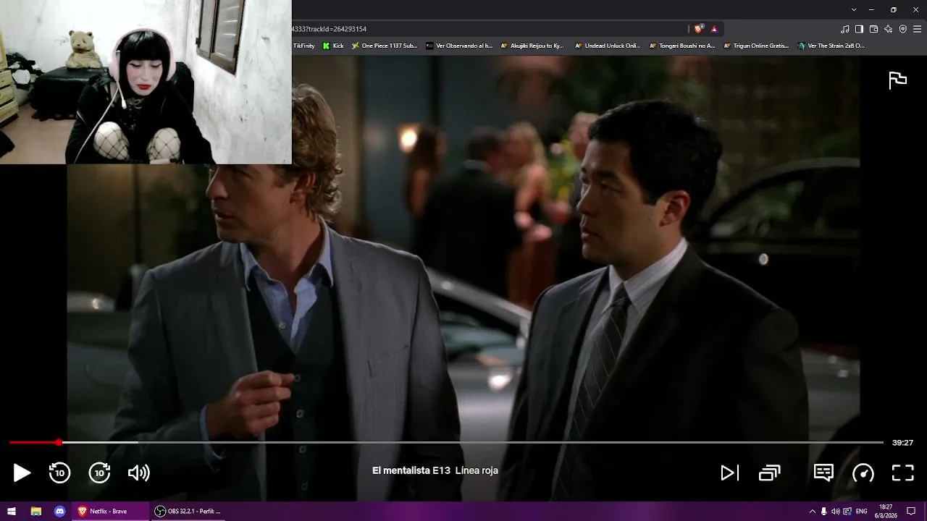Screen dimensions: 927x521
Task: Open the Windows notification center
Action: [911, 512]
